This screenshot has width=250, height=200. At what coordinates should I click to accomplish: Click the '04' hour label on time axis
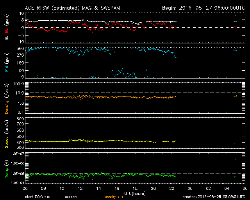pos(227,189)
